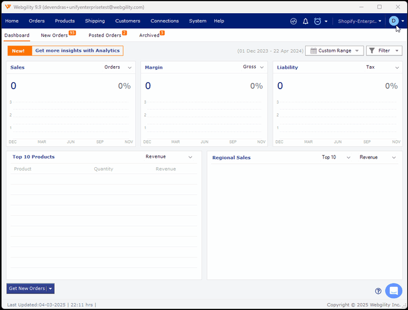Open Regional Sales Top 10 dropdown
This screenshot has height=310, width=408.
point(336,158)
